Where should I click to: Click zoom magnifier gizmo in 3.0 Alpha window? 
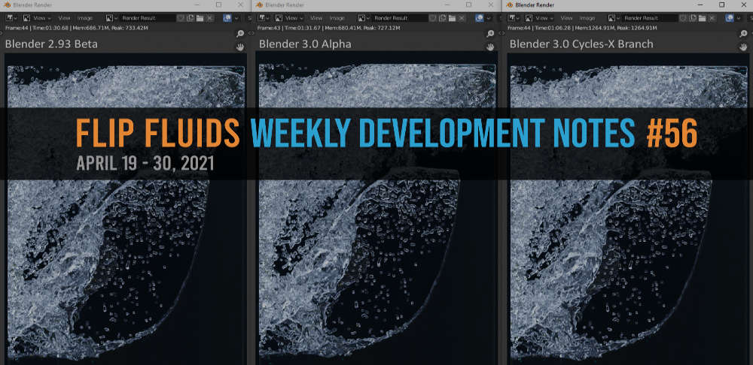tap(490, 34)
